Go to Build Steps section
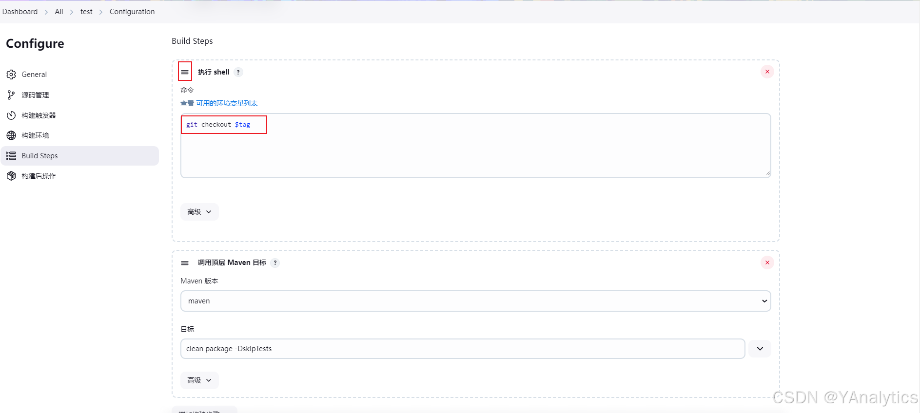Viewport: 920px width, 413px height. pos(79,156)
